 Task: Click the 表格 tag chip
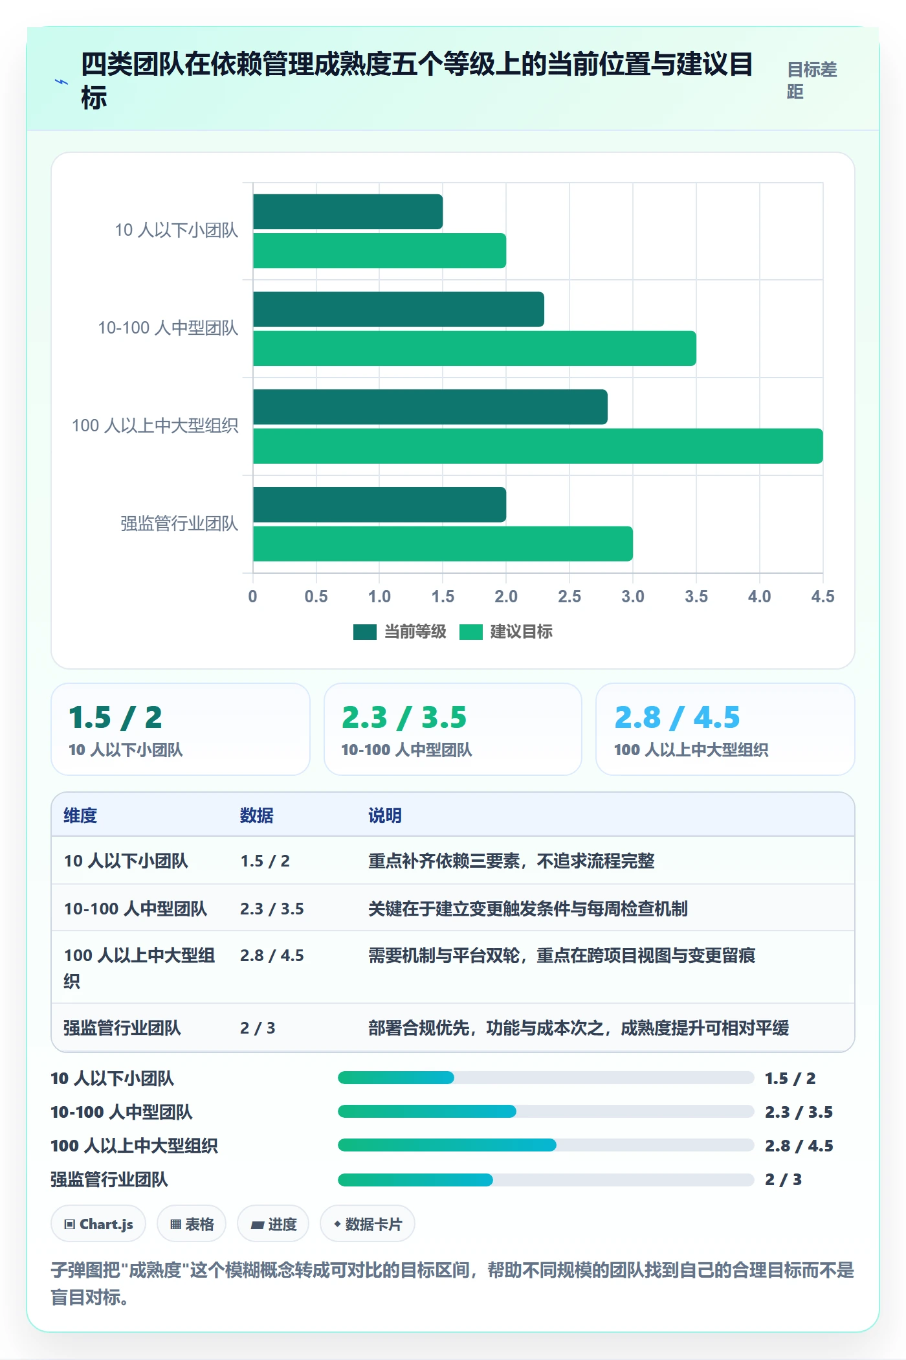[192, 1223]
